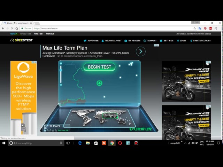Open the SUPPORT link
223x167 pixels.
[152, 41]
